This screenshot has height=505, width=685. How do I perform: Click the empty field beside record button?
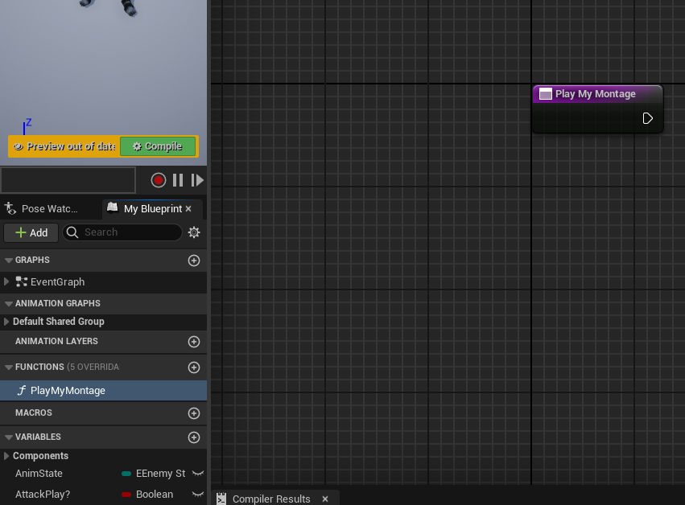68,180
